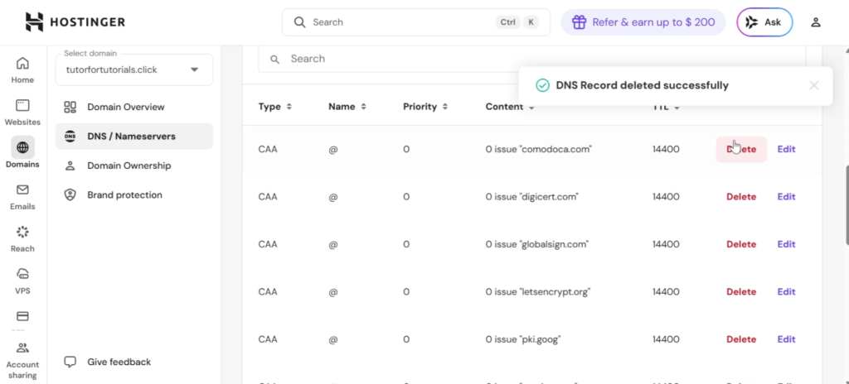849x384 pixels.
Task: Open Account sharing icon
Action: point(22,356)
